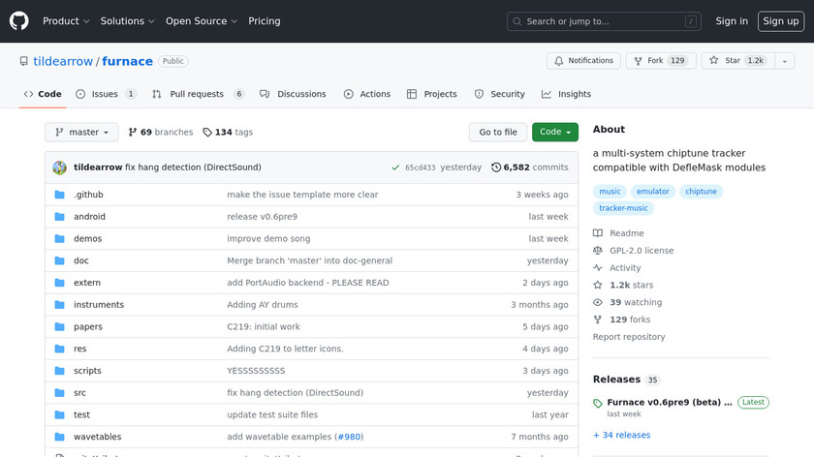The image size is (814, 457).
Task: Click the Readme book icon
Action: pos(598,233)
